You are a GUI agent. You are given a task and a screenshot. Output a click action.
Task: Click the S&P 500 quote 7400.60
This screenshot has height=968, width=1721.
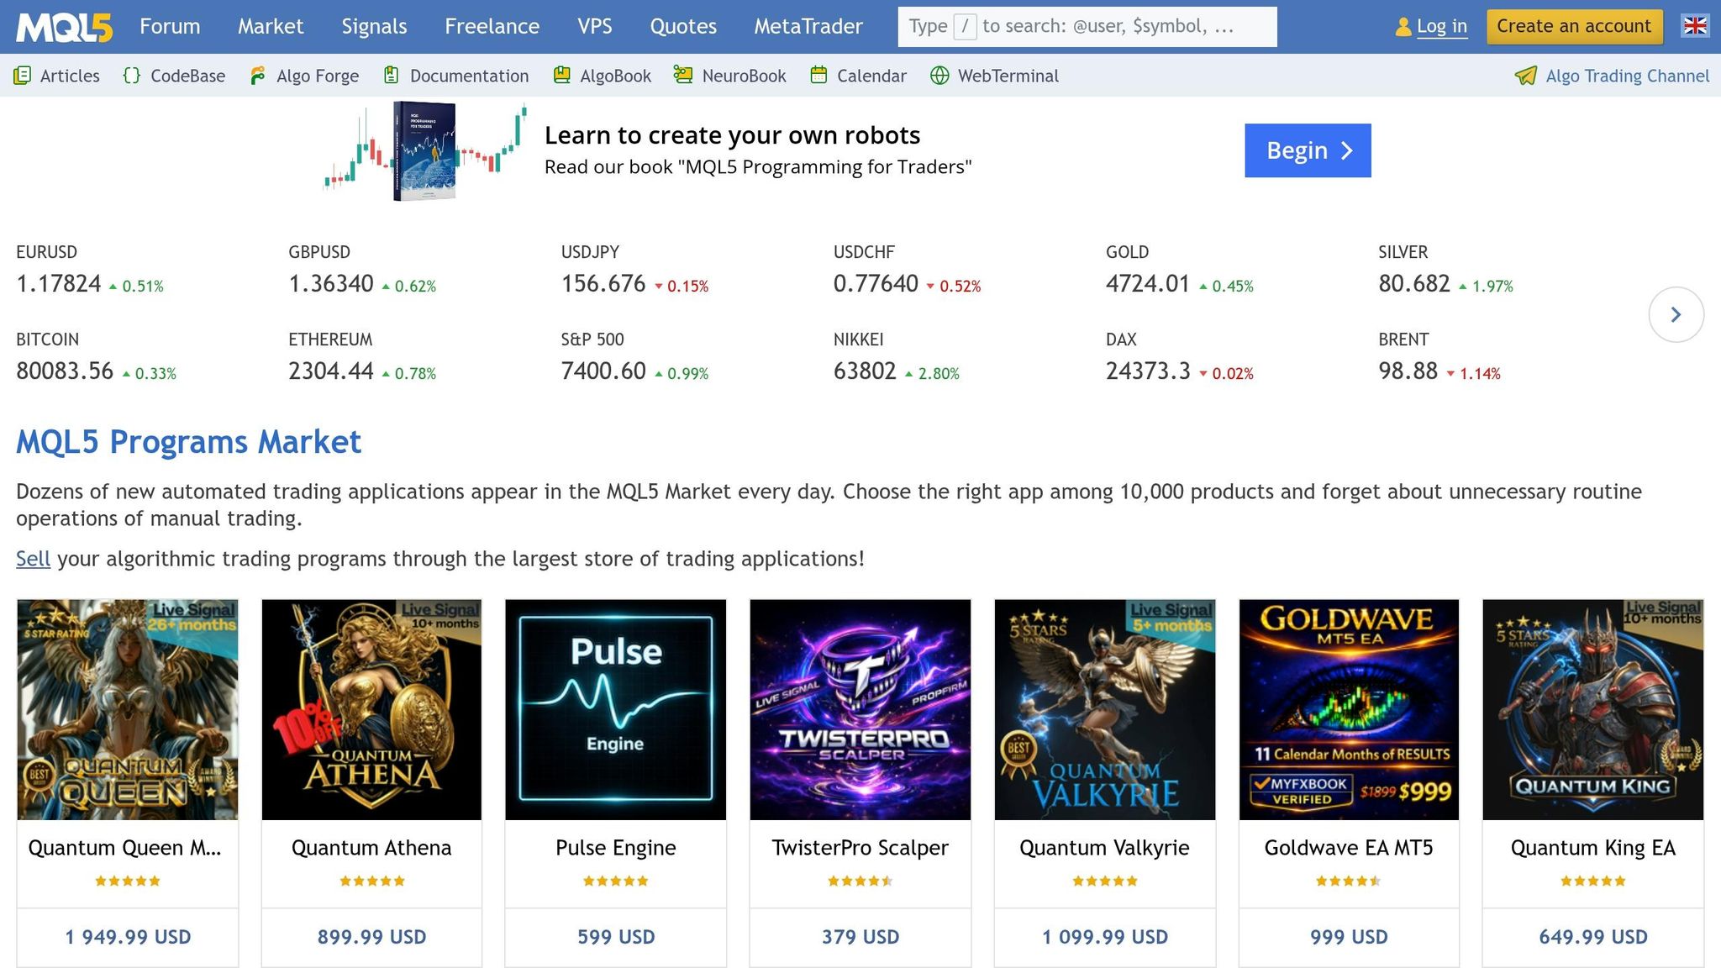(603, 371)
